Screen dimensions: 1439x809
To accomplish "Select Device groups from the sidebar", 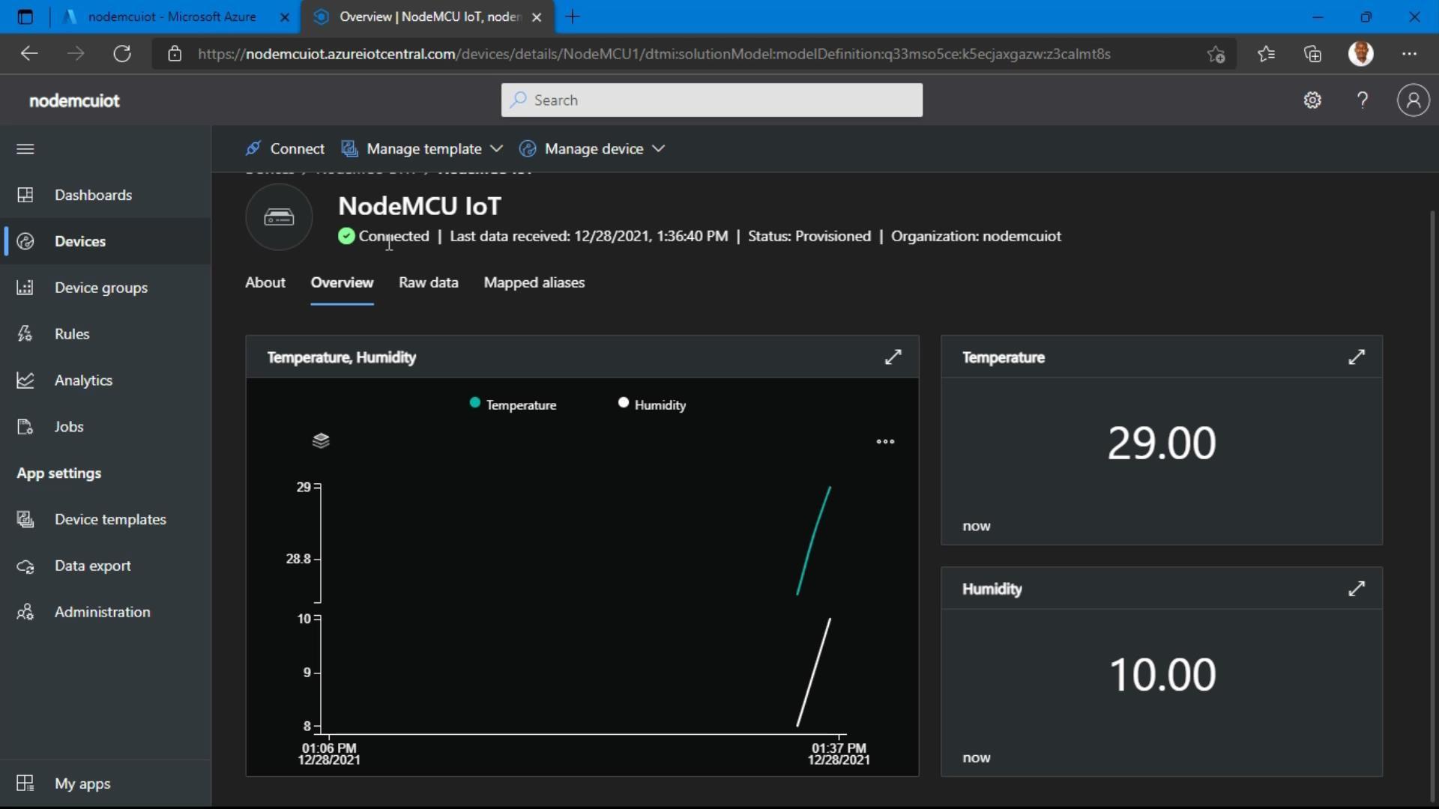I will [101, 287].
